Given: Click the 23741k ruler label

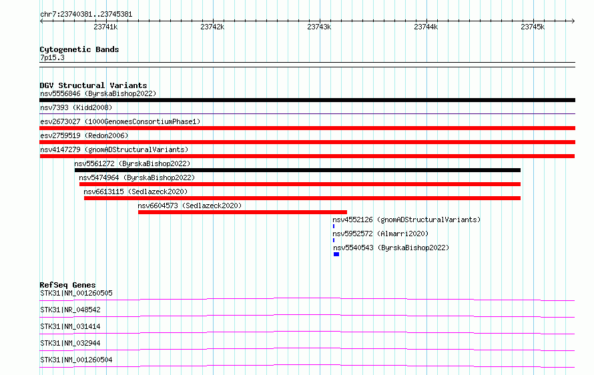Looking at the screenshot, I should click(105, 27).
